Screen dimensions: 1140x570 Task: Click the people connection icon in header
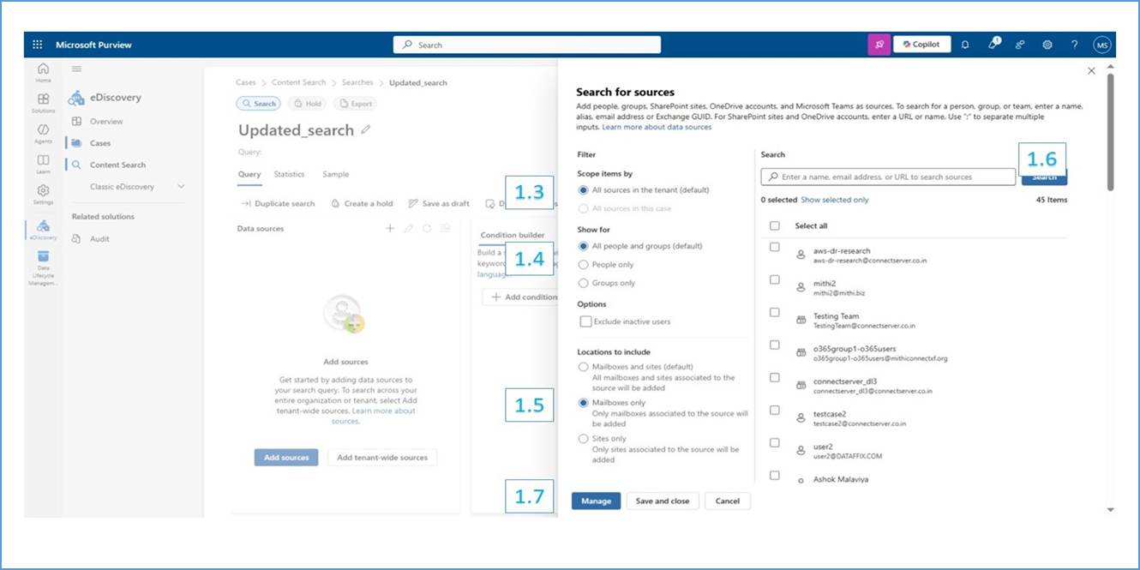[1020, 45]
